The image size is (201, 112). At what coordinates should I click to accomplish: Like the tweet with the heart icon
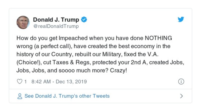19,82
